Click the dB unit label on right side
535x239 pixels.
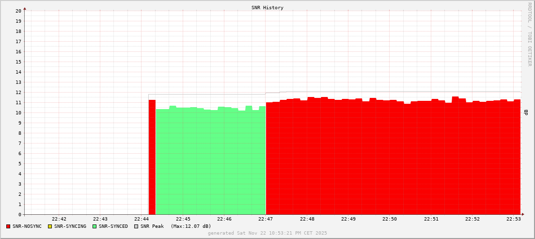526,112
